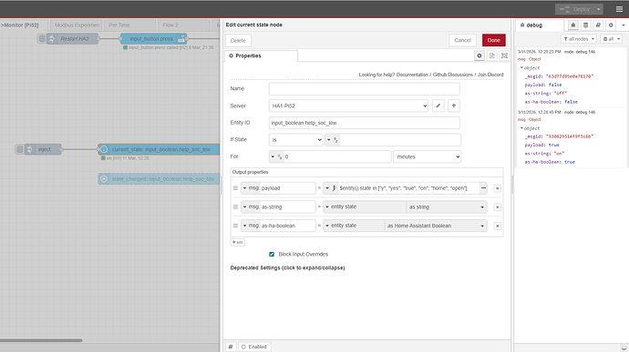Grab reorder handle of msg.payload row
Image resolution: width=629 pixels, height=352 pixels.
(x=235, y=188)
